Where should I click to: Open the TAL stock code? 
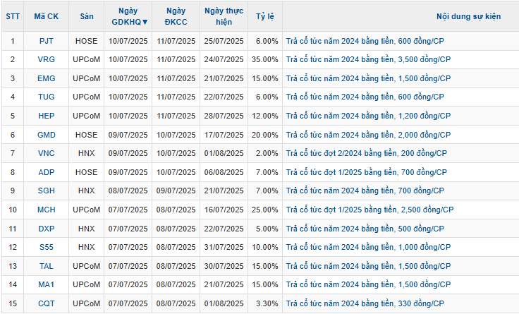47,265
